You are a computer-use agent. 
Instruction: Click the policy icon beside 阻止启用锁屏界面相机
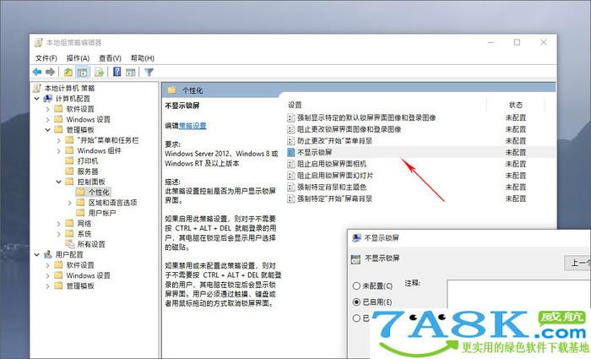291,164
